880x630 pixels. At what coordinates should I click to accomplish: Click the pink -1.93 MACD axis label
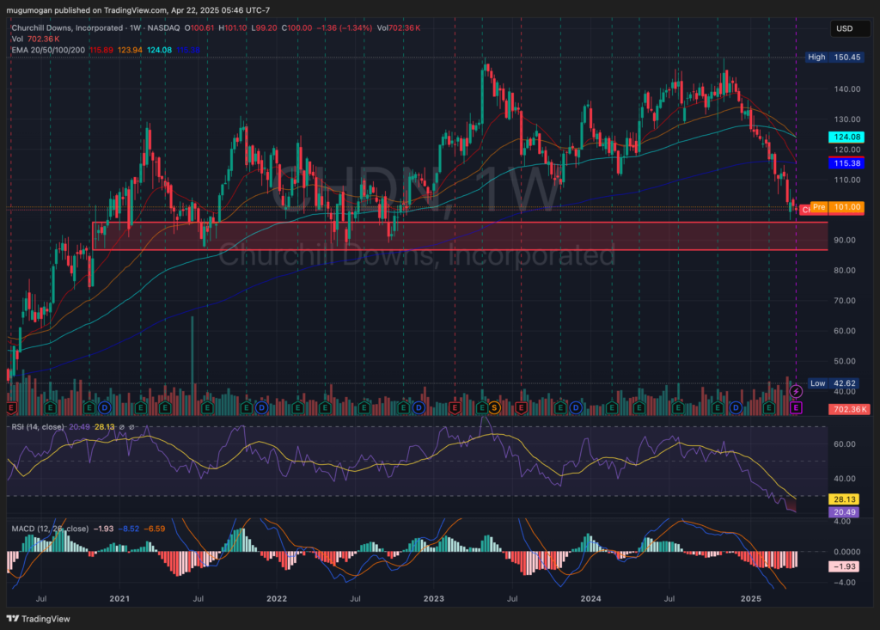tap(844, 566)
